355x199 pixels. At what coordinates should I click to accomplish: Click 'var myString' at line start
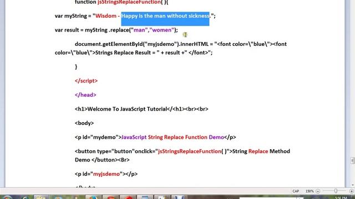(x=71, y=16)
